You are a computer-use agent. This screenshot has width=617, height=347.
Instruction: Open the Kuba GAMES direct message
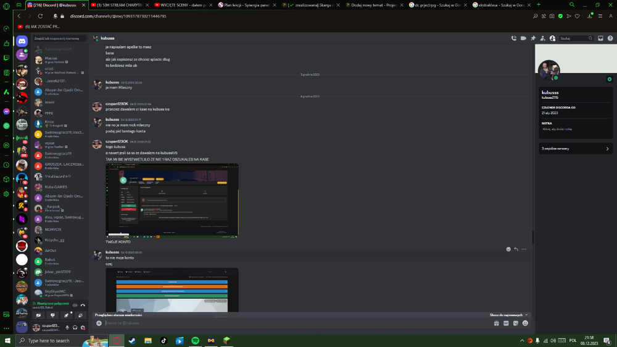point(60,187)
